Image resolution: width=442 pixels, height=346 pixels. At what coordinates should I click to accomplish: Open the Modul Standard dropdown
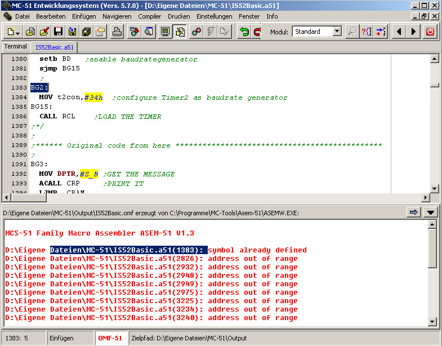point(337,32)
